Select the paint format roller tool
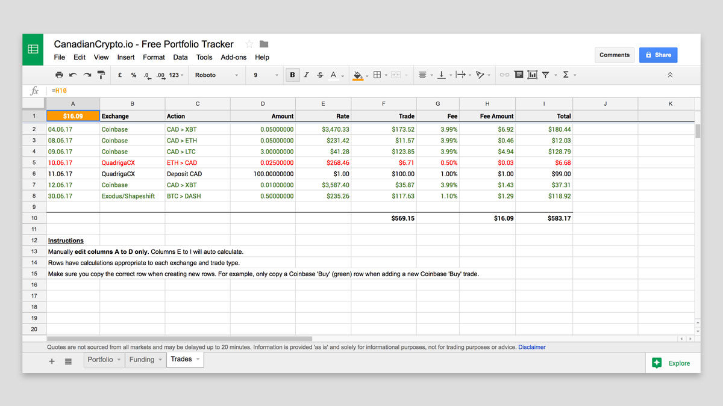 pyautogui.click(x=101, y=75)
